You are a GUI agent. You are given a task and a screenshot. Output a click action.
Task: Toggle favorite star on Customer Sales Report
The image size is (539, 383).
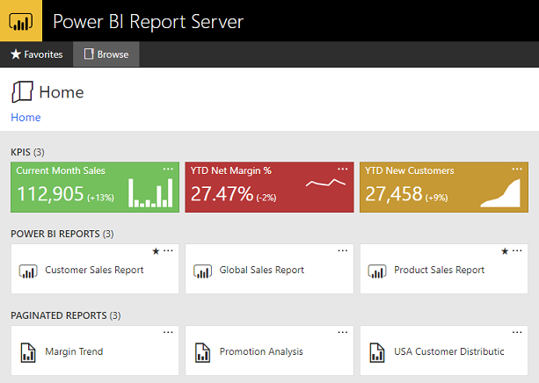tap(156, 251)
